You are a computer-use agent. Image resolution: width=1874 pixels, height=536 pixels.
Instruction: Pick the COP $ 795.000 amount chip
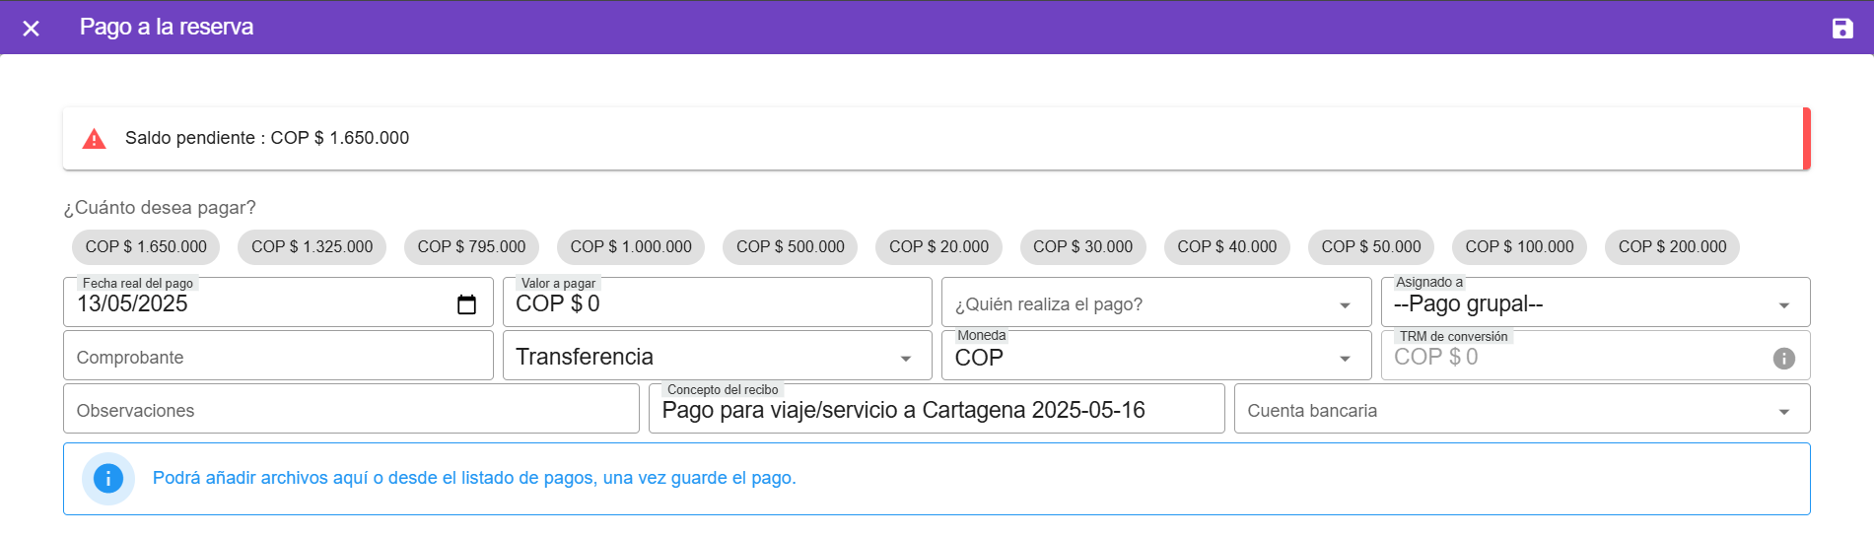(x=471, y=247)
